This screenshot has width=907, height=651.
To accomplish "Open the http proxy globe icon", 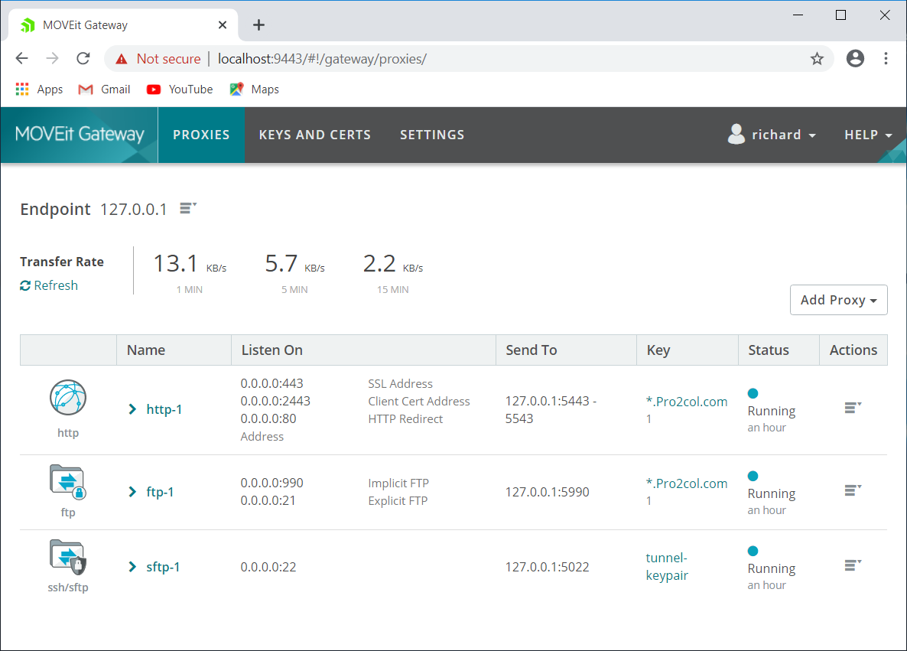I will [67, 398].
